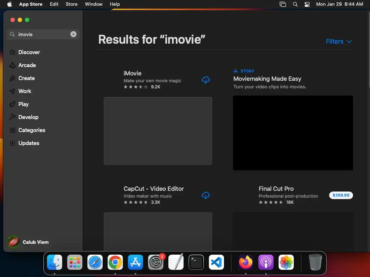The height and width of the screenshot is (277, 370).
Task: Open Photos from the Dock
Action: (286, 262)
